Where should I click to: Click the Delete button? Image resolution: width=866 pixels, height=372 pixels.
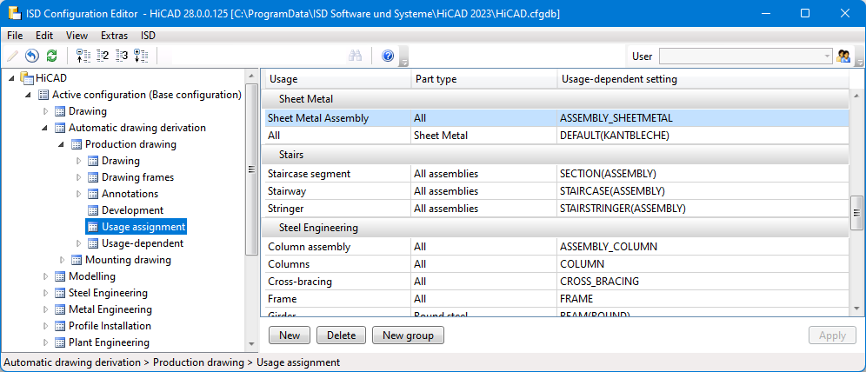click(341, 335)
